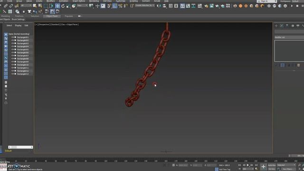Click the Link selection chain icon
This screenshot has width=304, height=171.
tap(6, 6)
